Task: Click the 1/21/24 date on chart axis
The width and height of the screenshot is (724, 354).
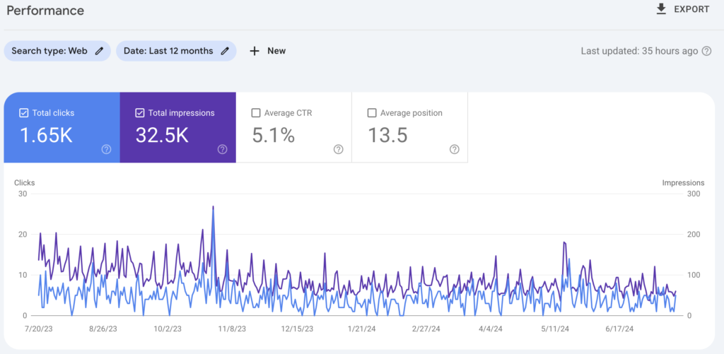Action: [363, 329]
